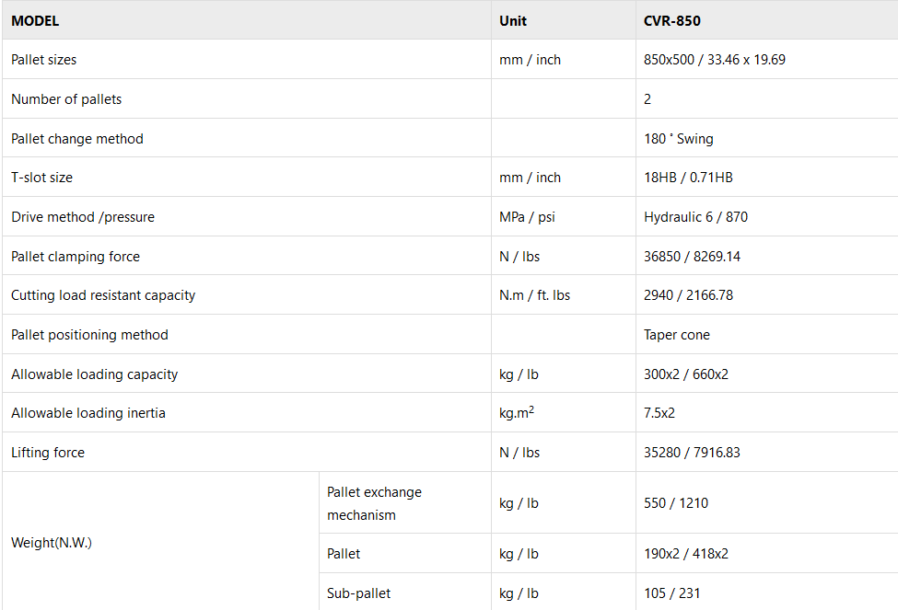Click the MODEL column header
This screenshot has width=898, height=610.
click(35, 20)
